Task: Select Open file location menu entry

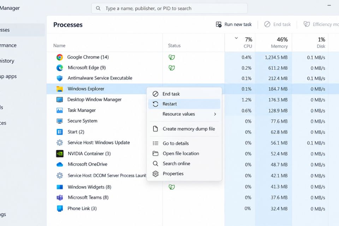Action: [x=184, y=154]
